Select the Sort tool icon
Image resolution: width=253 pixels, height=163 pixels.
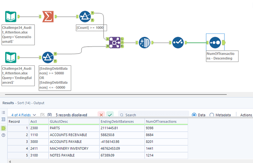click(215, 43)
